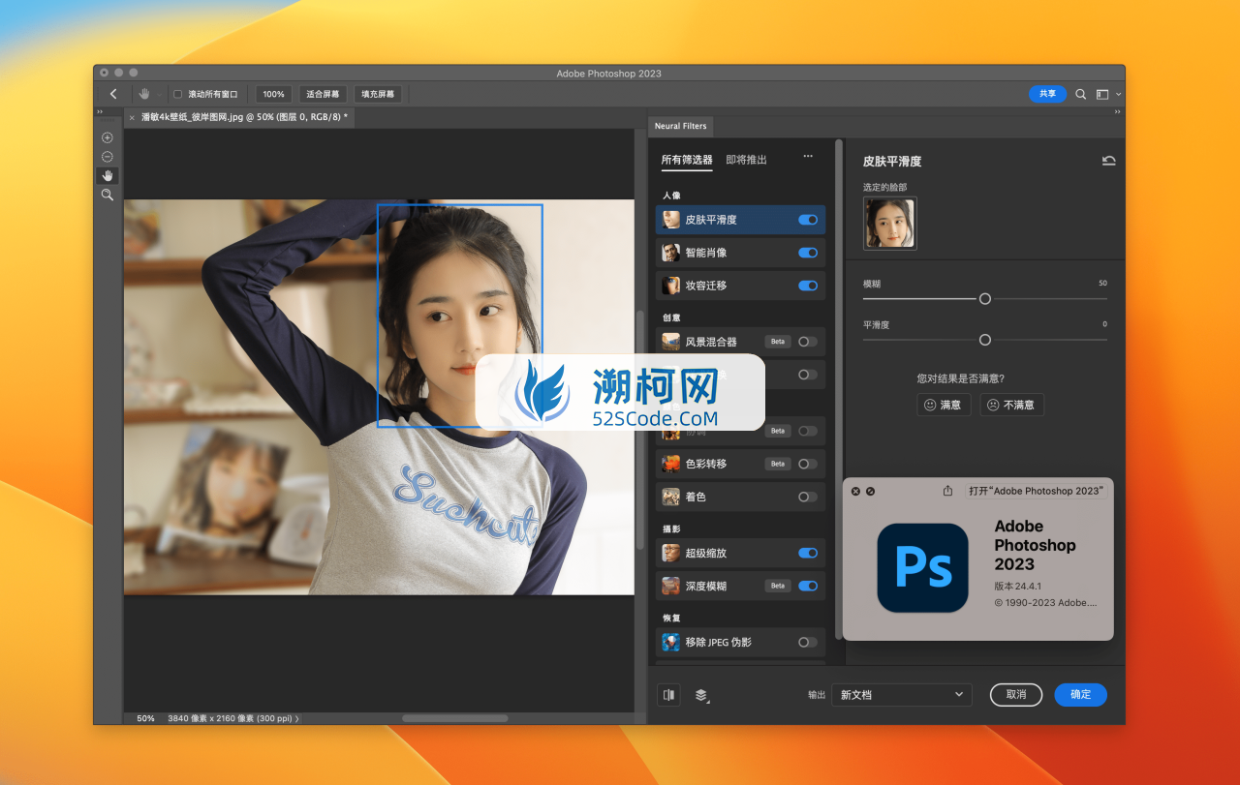The height and width of the screenshot is (785, 1240).
Task: Expand the workspace switcher dropdown arrow
Action: (1119, 95)
